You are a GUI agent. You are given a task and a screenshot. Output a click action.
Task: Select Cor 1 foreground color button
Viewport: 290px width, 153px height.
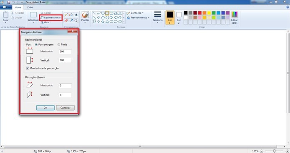(170, 17)
